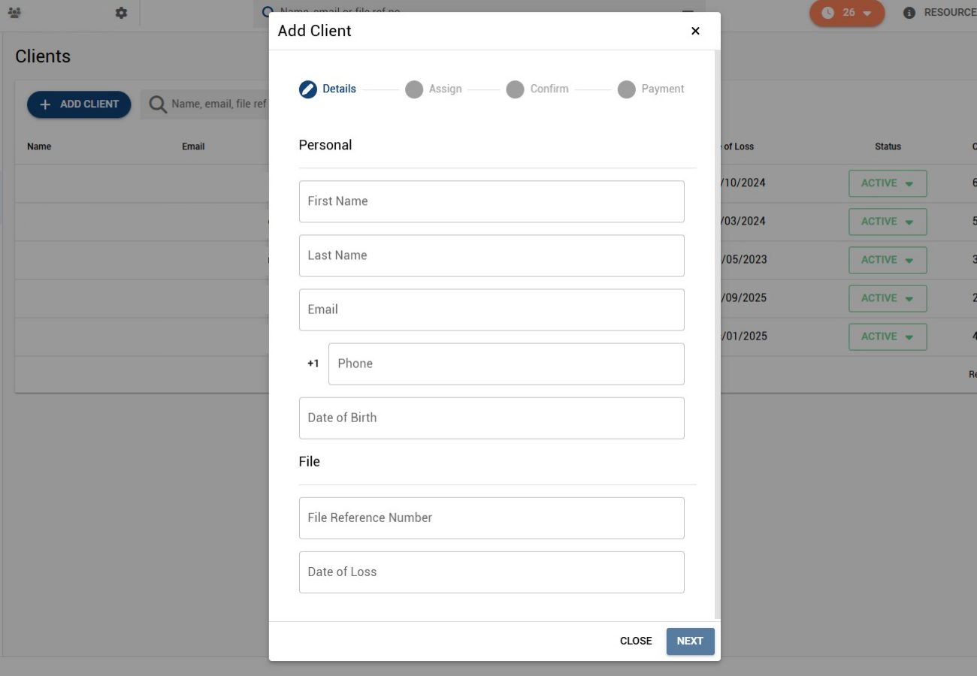Focus the First Name field
Viewport: 977px width, 676px height.
point(492,201)
